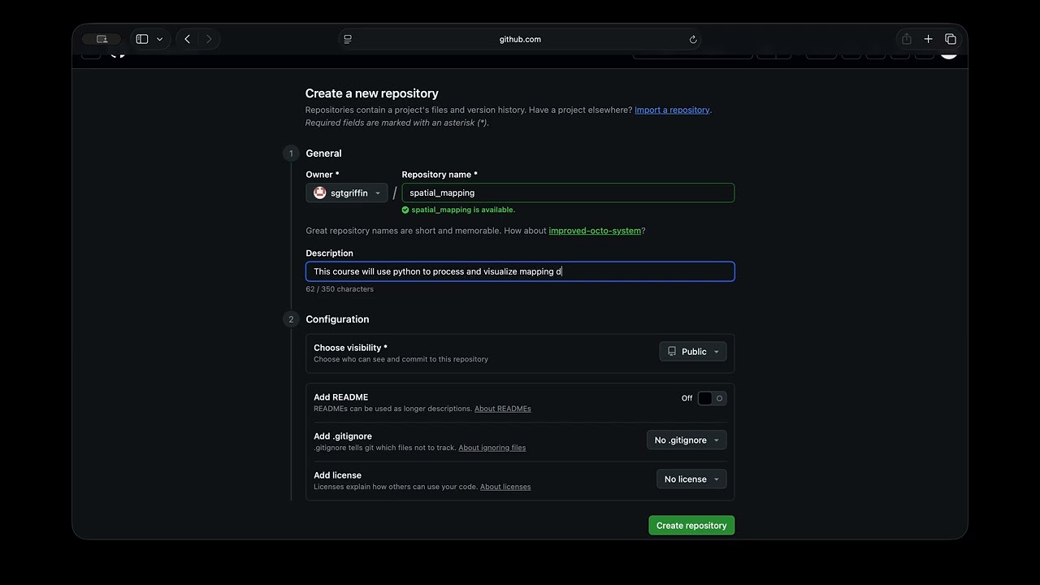1040x585 pixels.
Task: Click the 'Choose visibility *' label
Action: [350, 348]
